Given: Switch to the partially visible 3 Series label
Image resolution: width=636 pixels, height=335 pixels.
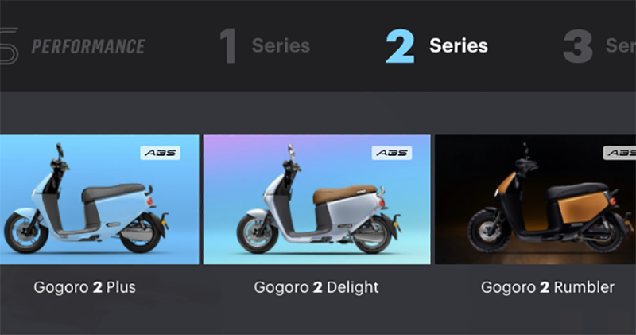Looking at the screenshot, I should click(621, 45).
